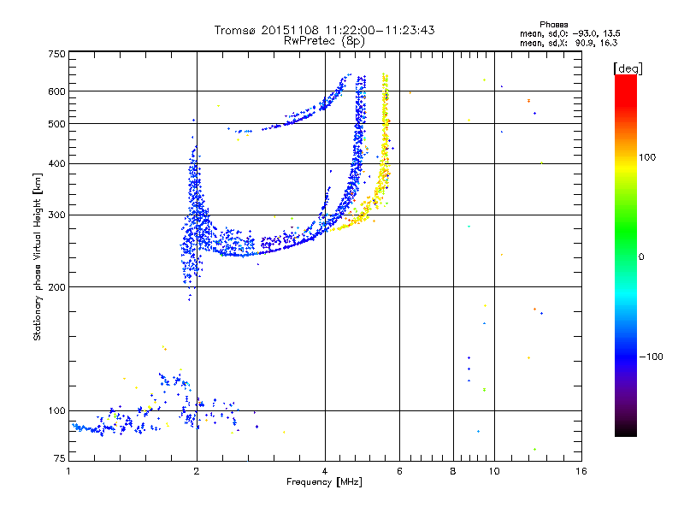Click the 'Stationary phase Virtual Height [km]' label
Viewport: 684px width, 513px height.
pyautogui.click(x=38, y=256)
